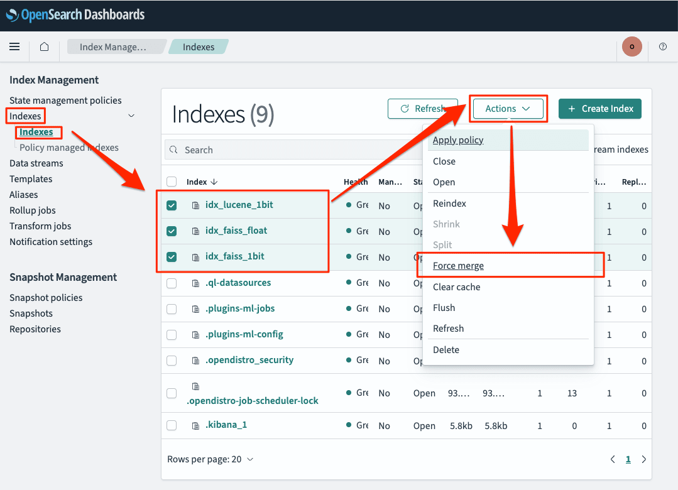Open Notification settings in sidebar
Viewport: 678px width, 490px height.
(51, 242)
